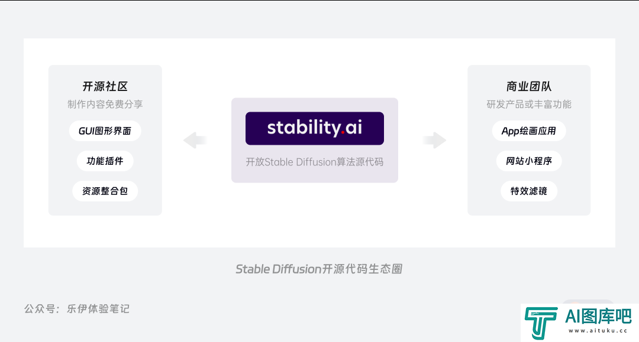Select the 功能插件 pill
Image resolution: width=639 pixels, height=342 pixels.
pyautogui.click(x=105, y=161)
